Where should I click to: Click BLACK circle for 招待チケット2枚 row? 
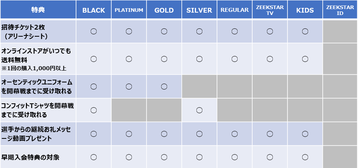pyautogui.click(x=93, y=32)
